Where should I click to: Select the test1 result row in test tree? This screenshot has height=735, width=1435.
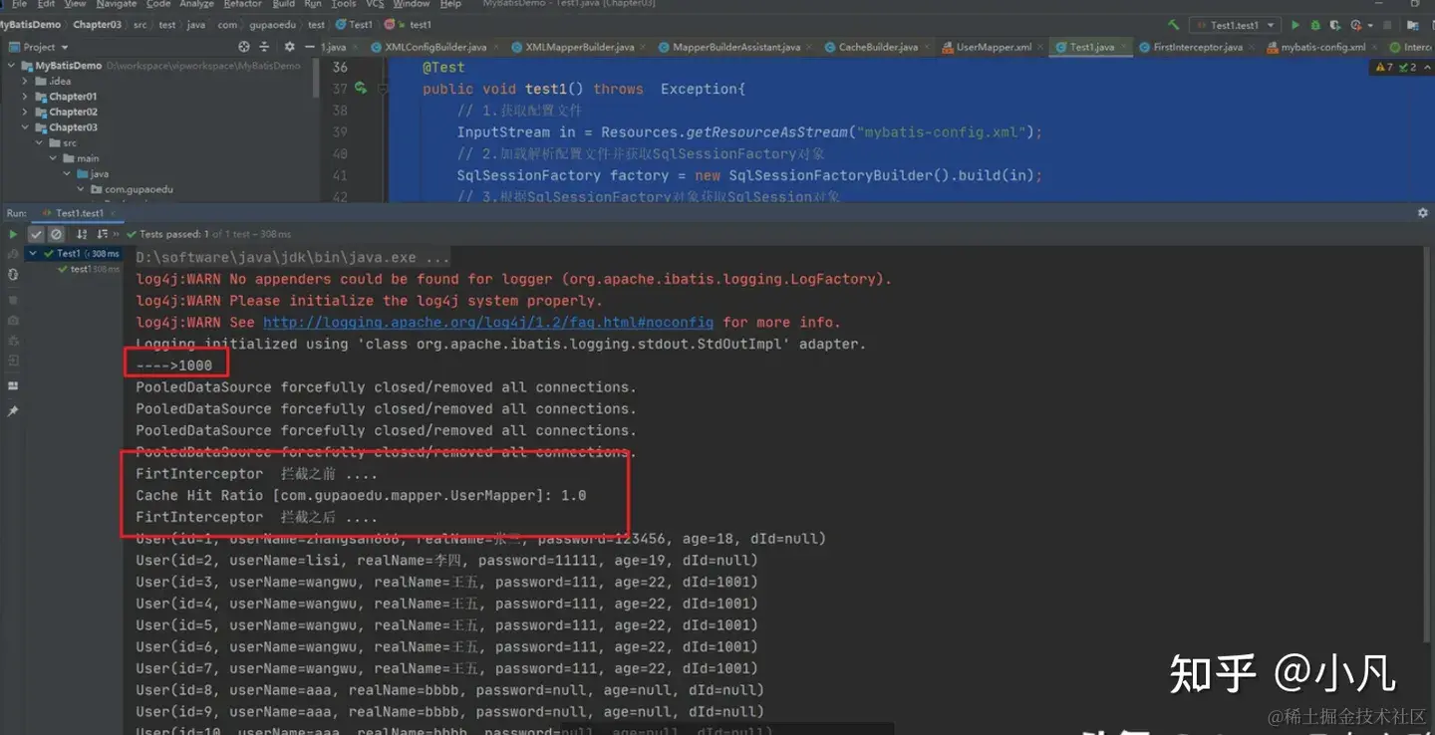(x=88, y=269)
